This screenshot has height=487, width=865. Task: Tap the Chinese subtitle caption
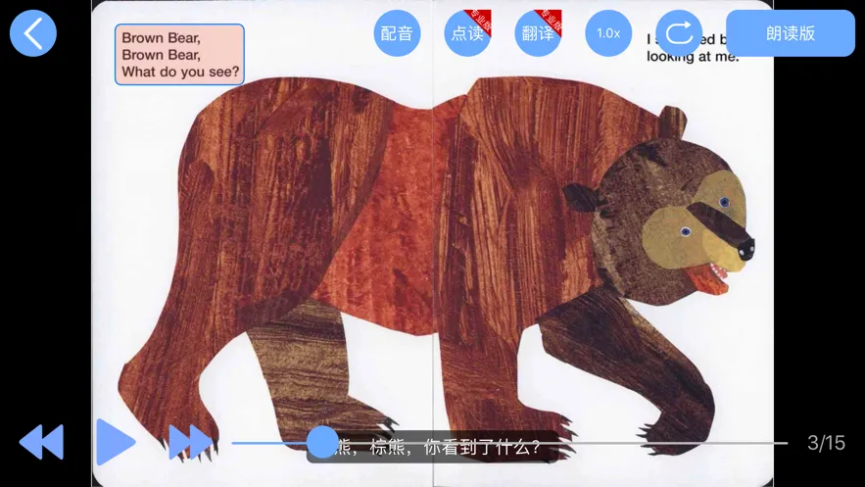pos(441,448)
